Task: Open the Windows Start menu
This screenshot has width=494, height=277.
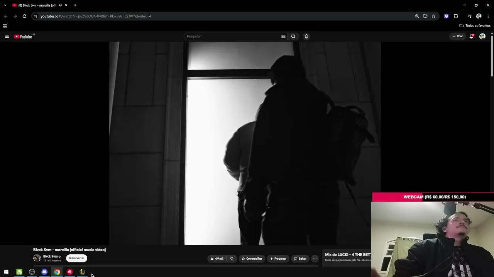Action: click(6, 272)
